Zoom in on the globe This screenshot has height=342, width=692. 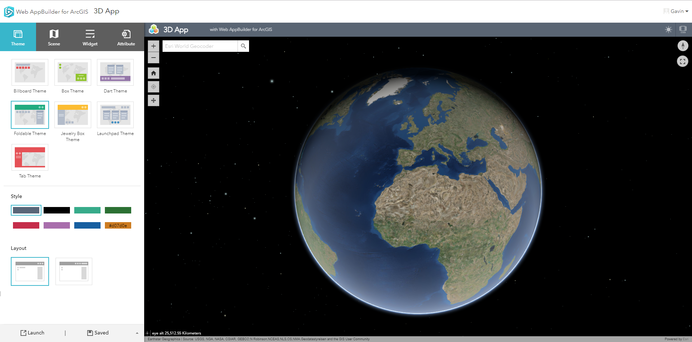coord(154,46)
